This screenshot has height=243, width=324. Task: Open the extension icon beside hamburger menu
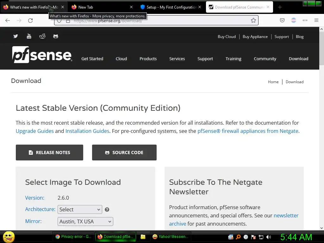click(x=305, y=20)
